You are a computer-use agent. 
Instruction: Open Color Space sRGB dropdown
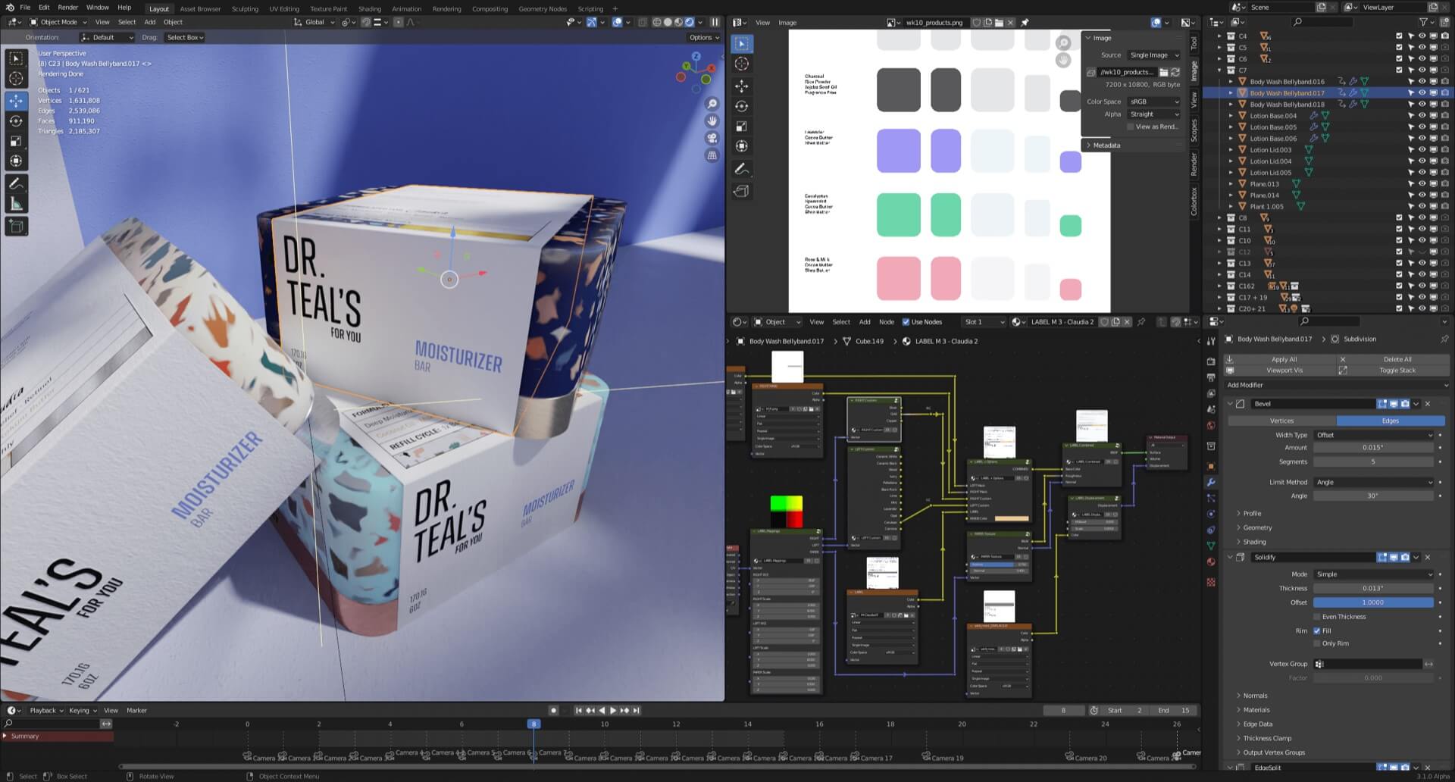click(x=1154, y=102)
